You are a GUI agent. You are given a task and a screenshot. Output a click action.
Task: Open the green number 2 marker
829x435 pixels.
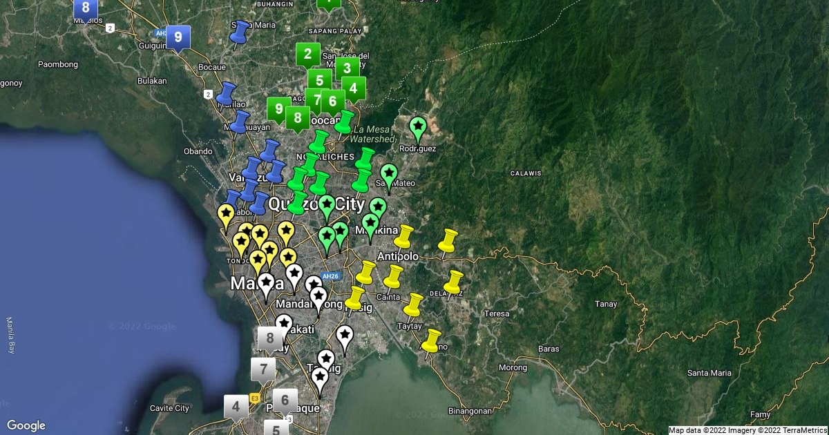[x=308, y=54]
